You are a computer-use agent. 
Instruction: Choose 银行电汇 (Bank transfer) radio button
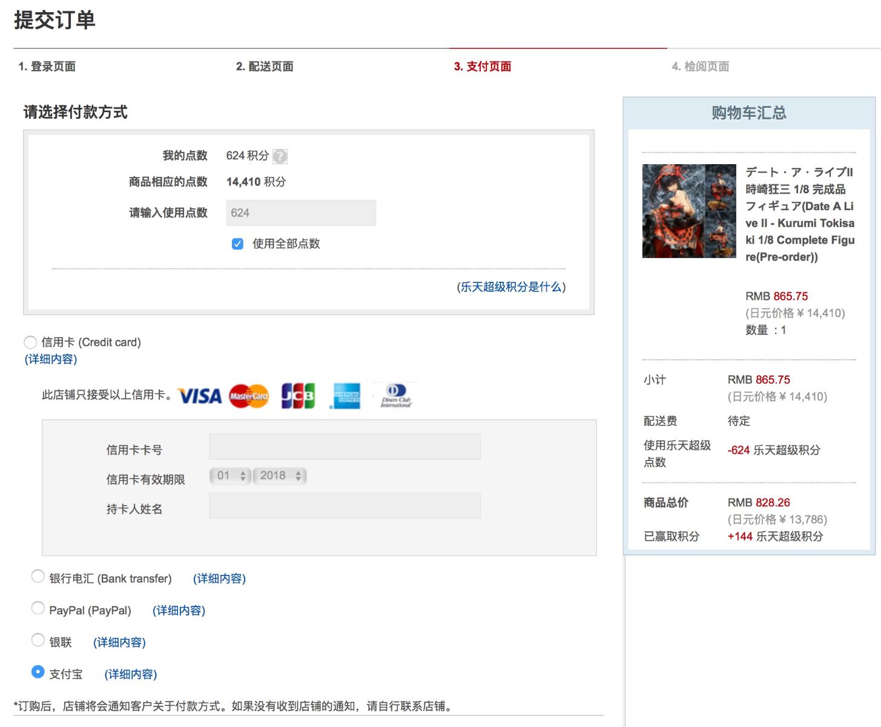[x=38, y=577]
